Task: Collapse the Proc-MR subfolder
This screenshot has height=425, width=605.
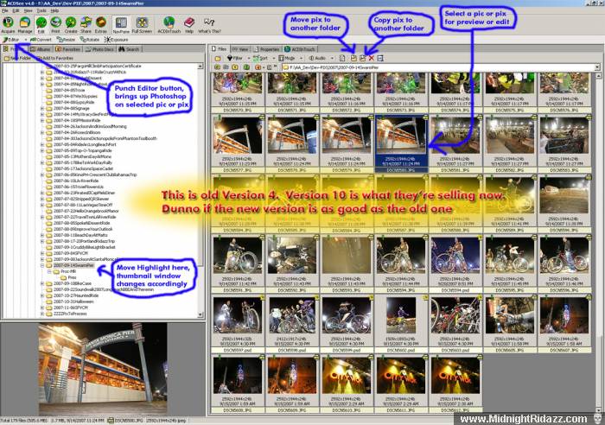Action: pos(49,271)
